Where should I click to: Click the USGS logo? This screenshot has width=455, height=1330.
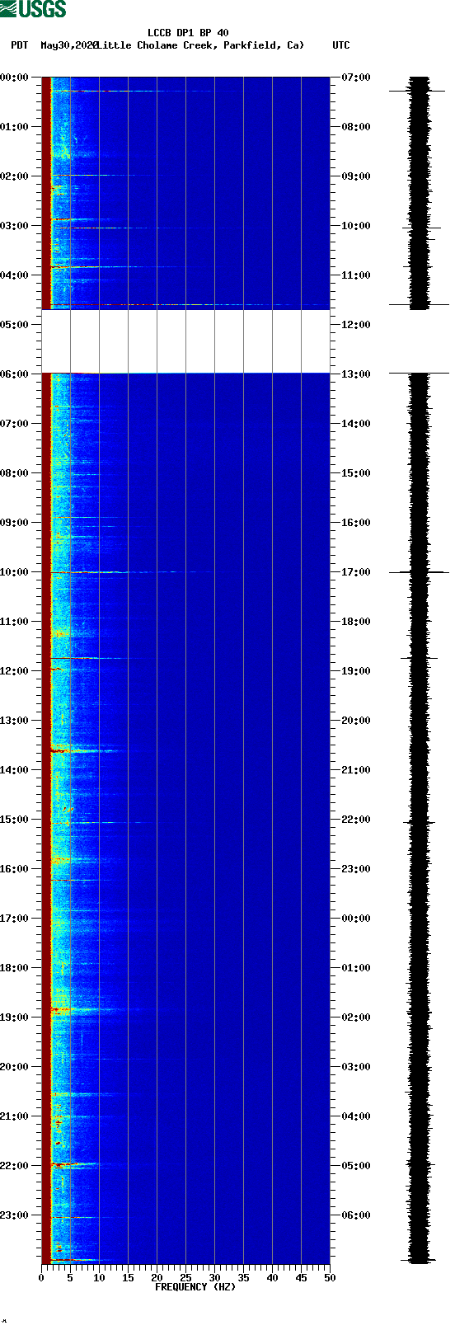pyautogui.click(x=33, y=9)
